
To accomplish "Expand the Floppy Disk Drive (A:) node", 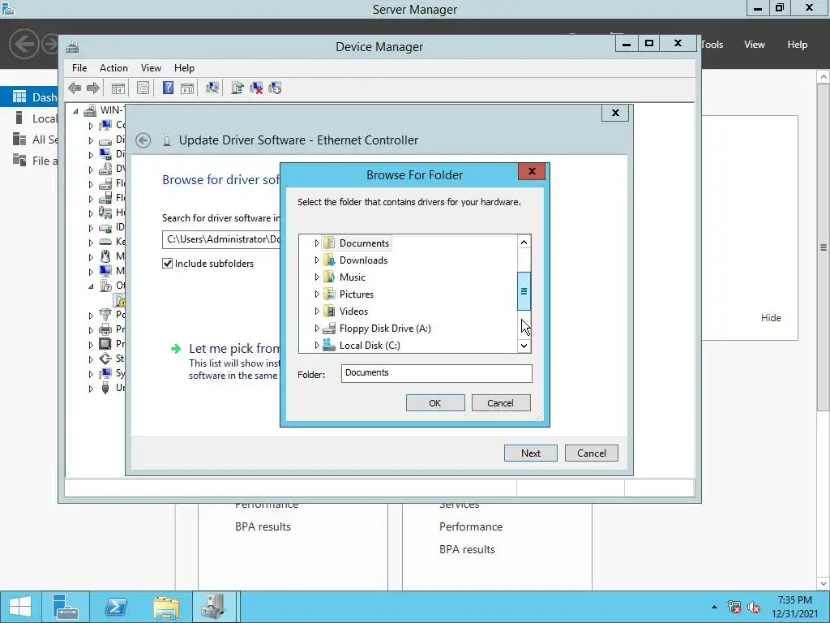I will (x=317, y=328).
